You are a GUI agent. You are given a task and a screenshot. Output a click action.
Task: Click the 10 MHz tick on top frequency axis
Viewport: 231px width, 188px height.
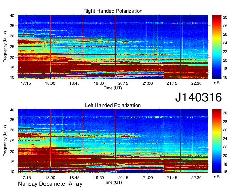point(12,77)
